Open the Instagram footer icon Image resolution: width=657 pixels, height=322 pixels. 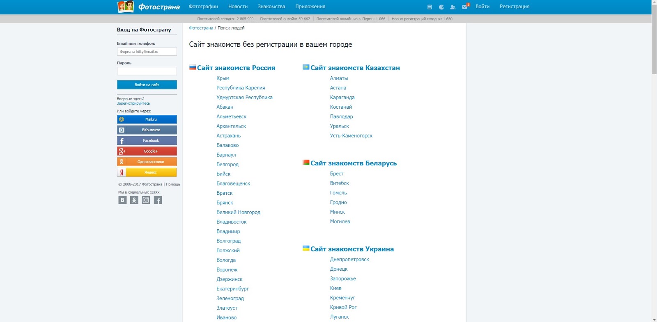[146, 200]
